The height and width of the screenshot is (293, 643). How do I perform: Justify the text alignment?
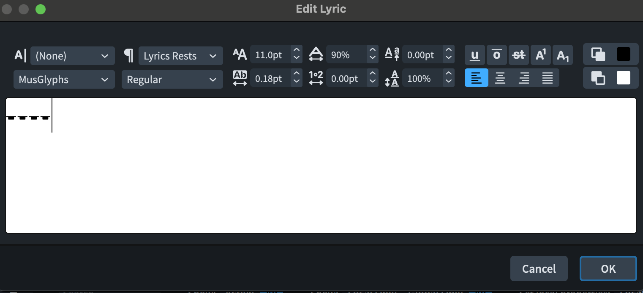pyautogui.click(x=548, y=78)
